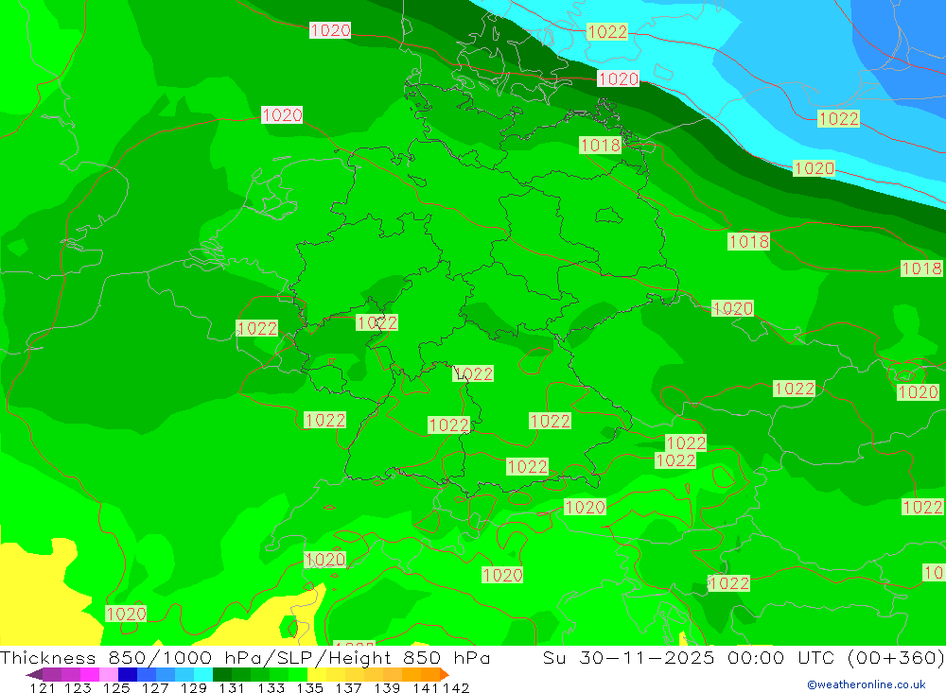Click the purple 121 legend swatch
The image size is (946, 693).
52,674
